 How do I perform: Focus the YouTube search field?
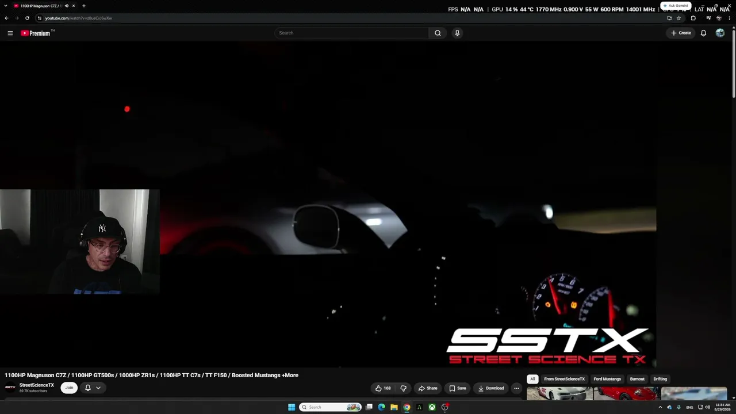tap(352, 33)
